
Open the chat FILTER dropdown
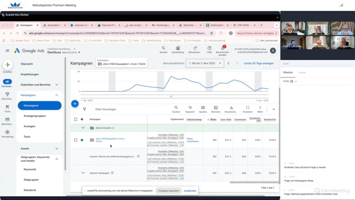[290, 81]
